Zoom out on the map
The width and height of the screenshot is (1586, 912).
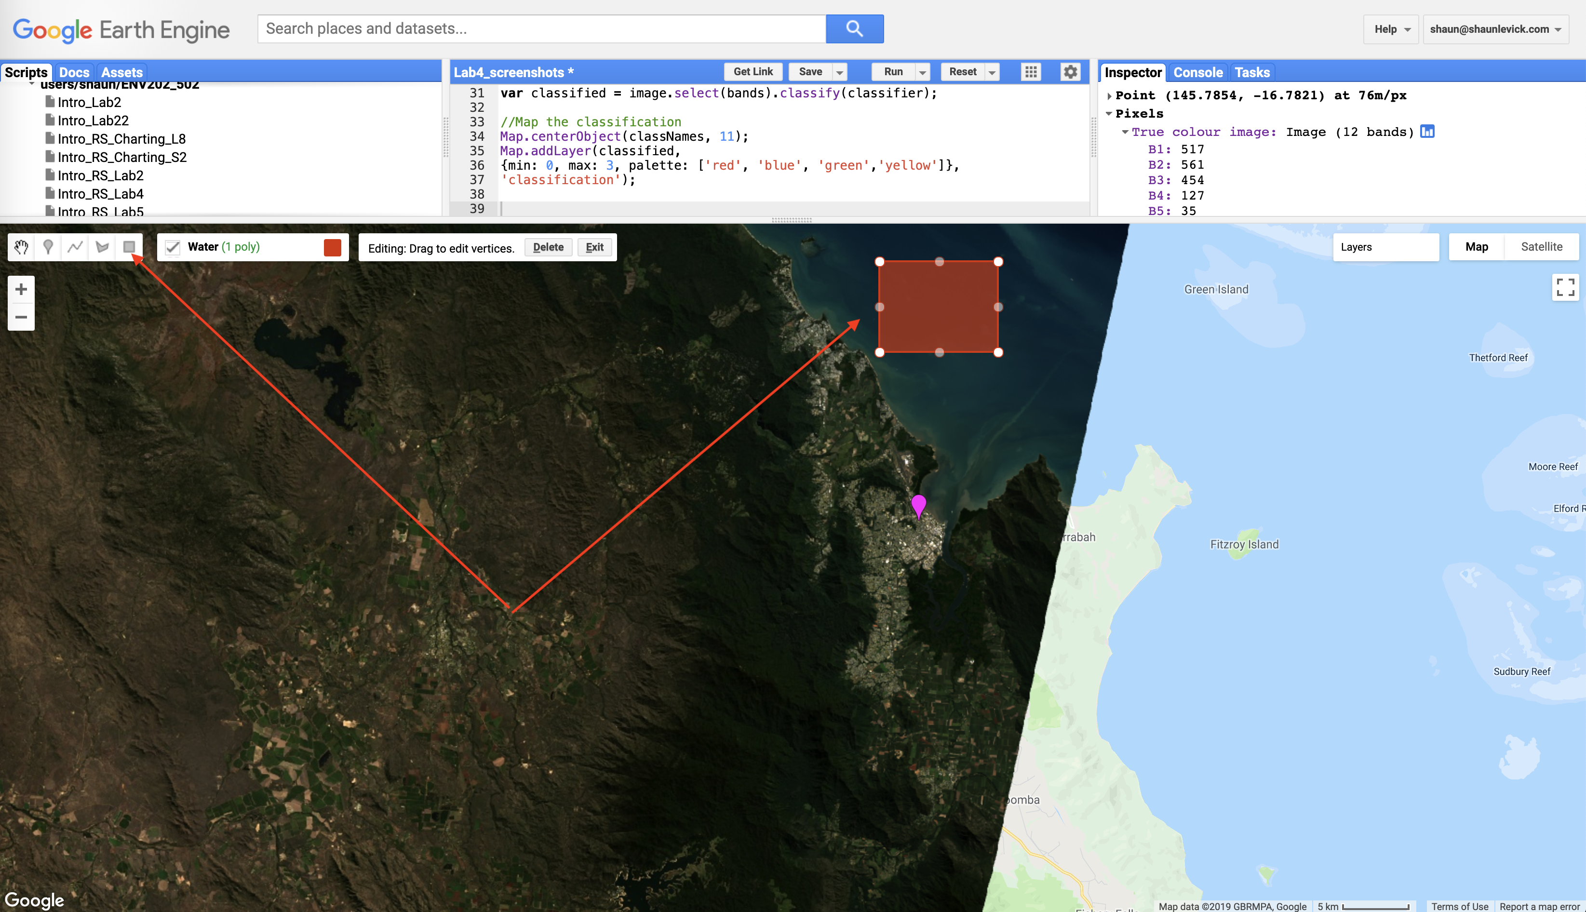point(21,317)
